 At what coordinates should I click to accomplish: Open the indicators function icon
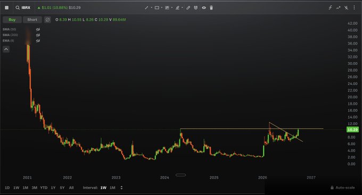330,7
